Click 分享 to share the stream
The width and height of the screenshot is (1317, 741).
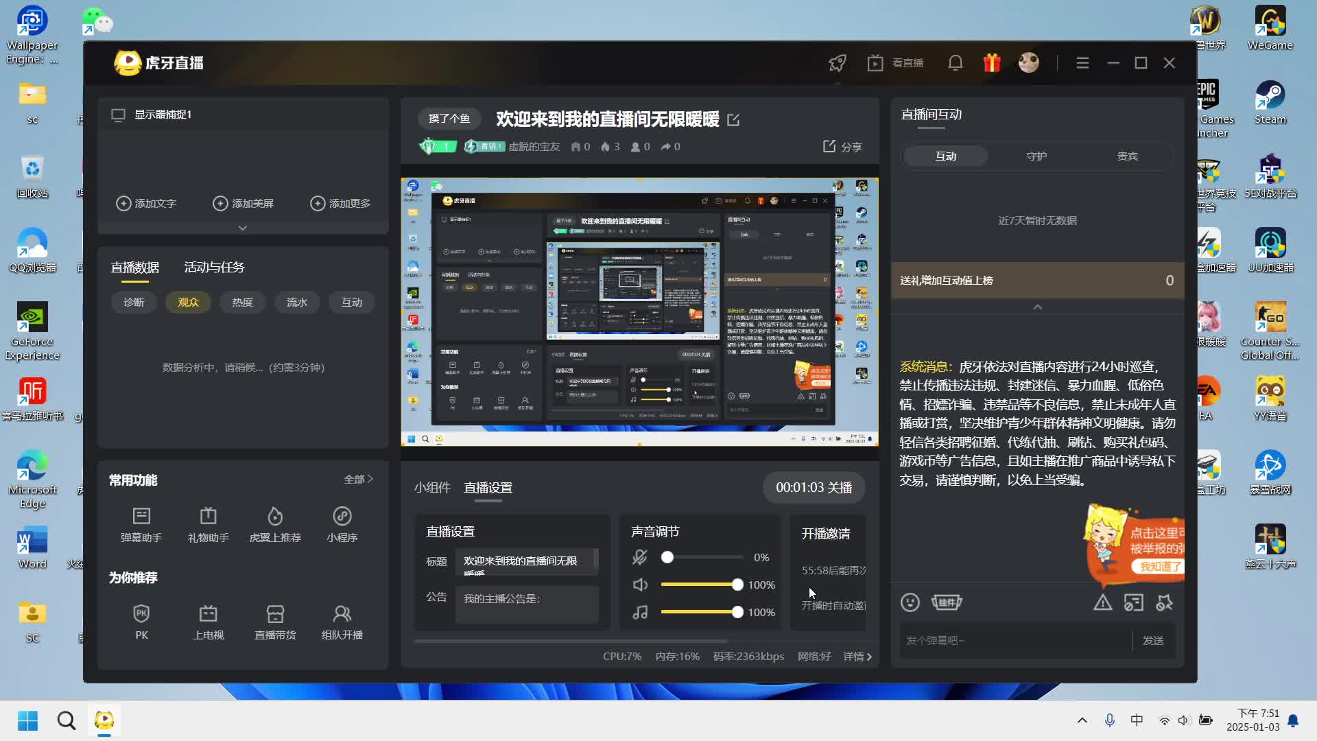point(842,146)
